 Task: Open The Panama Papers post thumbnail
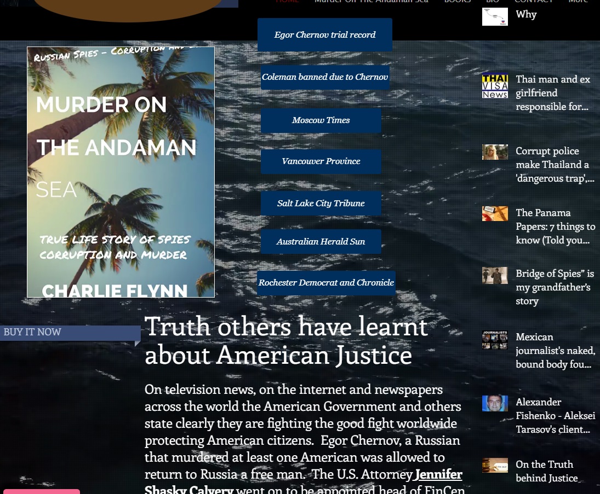pyautogui.click(x=495, y=213)
